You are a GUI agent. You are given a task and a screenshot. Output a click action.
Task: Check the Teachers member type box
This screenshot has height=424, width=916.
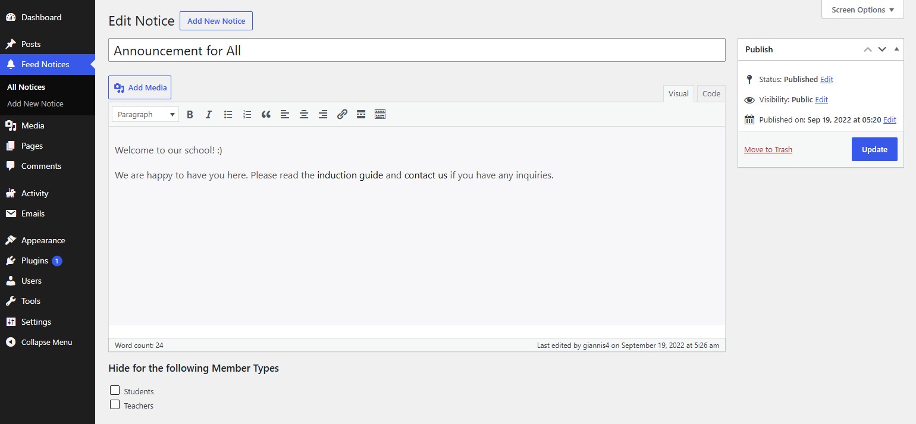115,404
